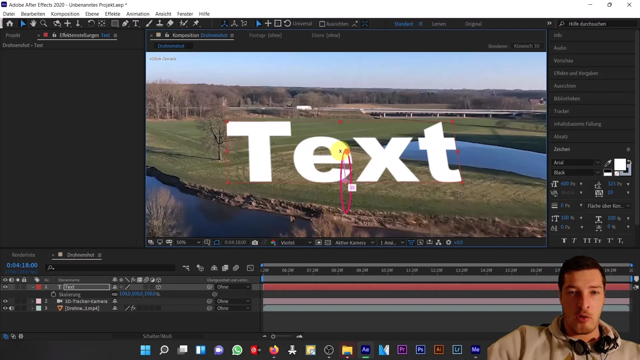Hide the Text layer eye icon
This screenshot has height=360, width=640.
(5, 287)
